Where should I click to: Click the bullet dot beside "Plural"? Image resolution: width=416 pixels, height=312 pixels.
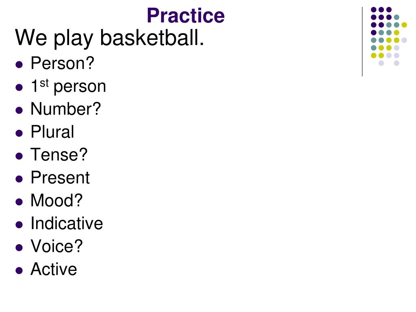point(19,133)
